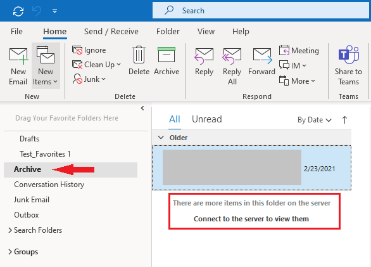Open the Outbox folder

(26, 215)
